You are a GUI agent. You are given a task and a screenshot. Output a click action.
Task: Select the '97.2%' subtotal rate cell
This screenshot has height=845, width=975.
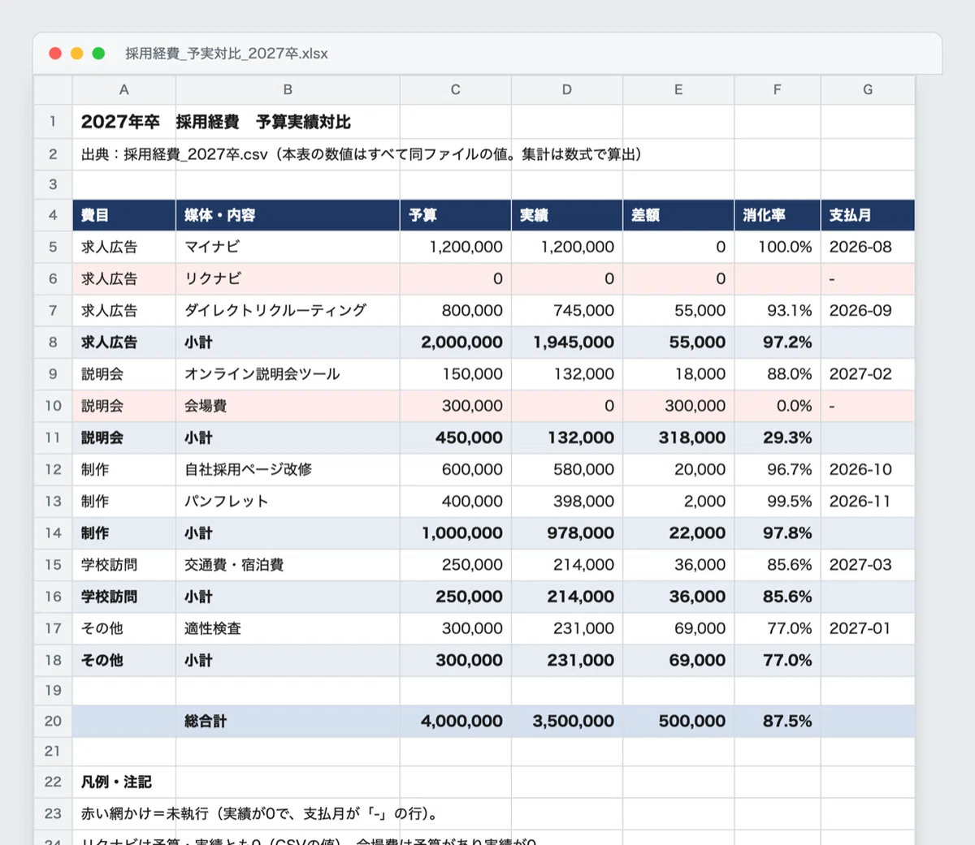pos(778,343)
